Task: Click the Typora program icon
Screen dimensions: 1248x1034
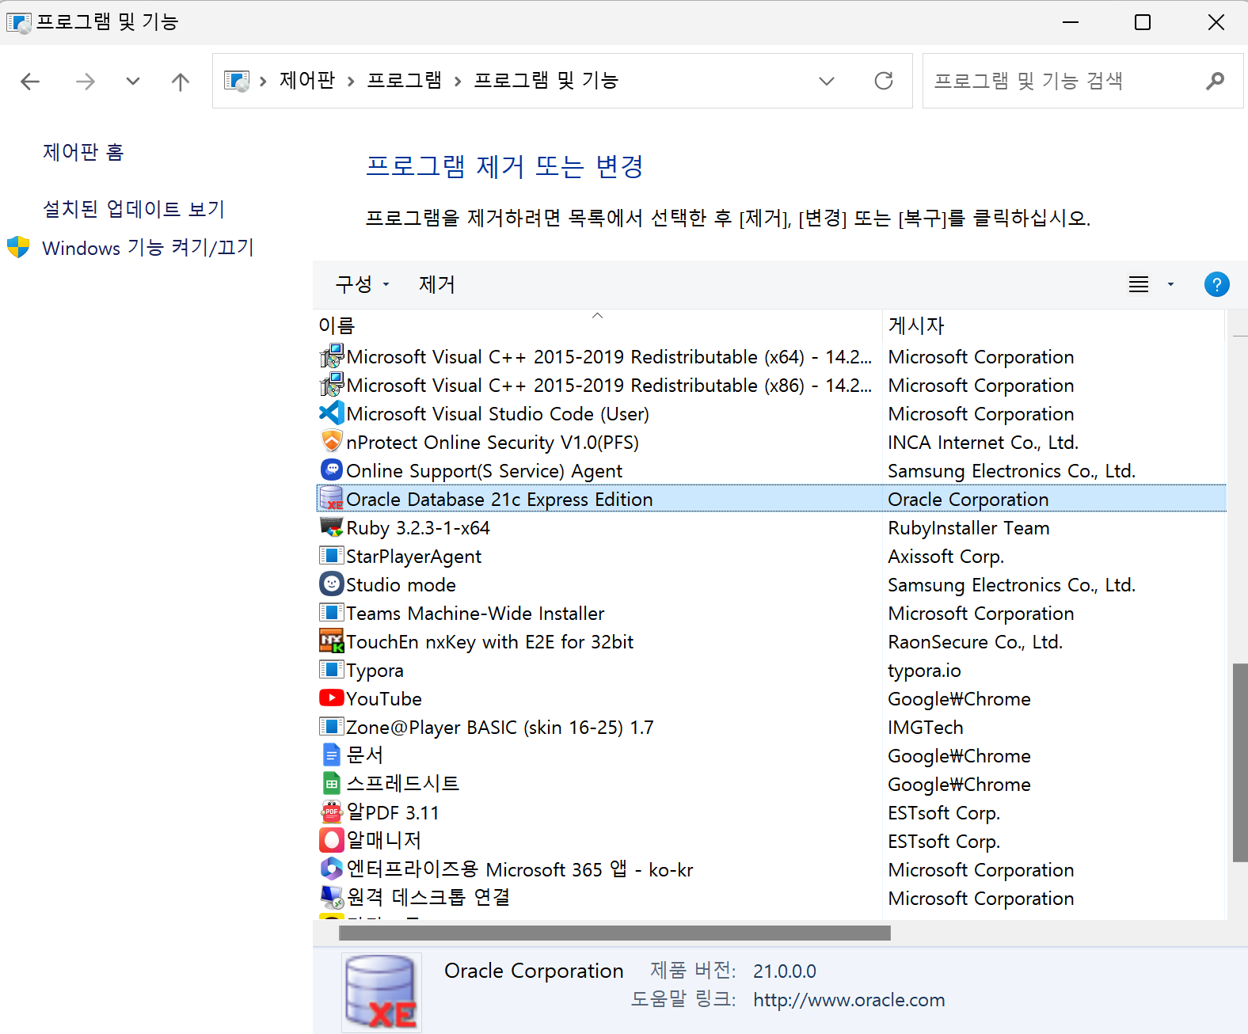Action: click(332, 670)
